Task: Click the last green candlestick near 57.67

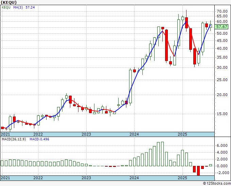Action: pos(211,26)
